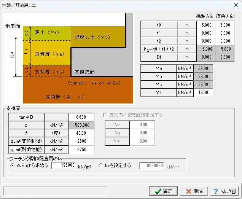The image size is (242, 199).
Task: Click the kv value field 9999999
Action: click(151, 166)
